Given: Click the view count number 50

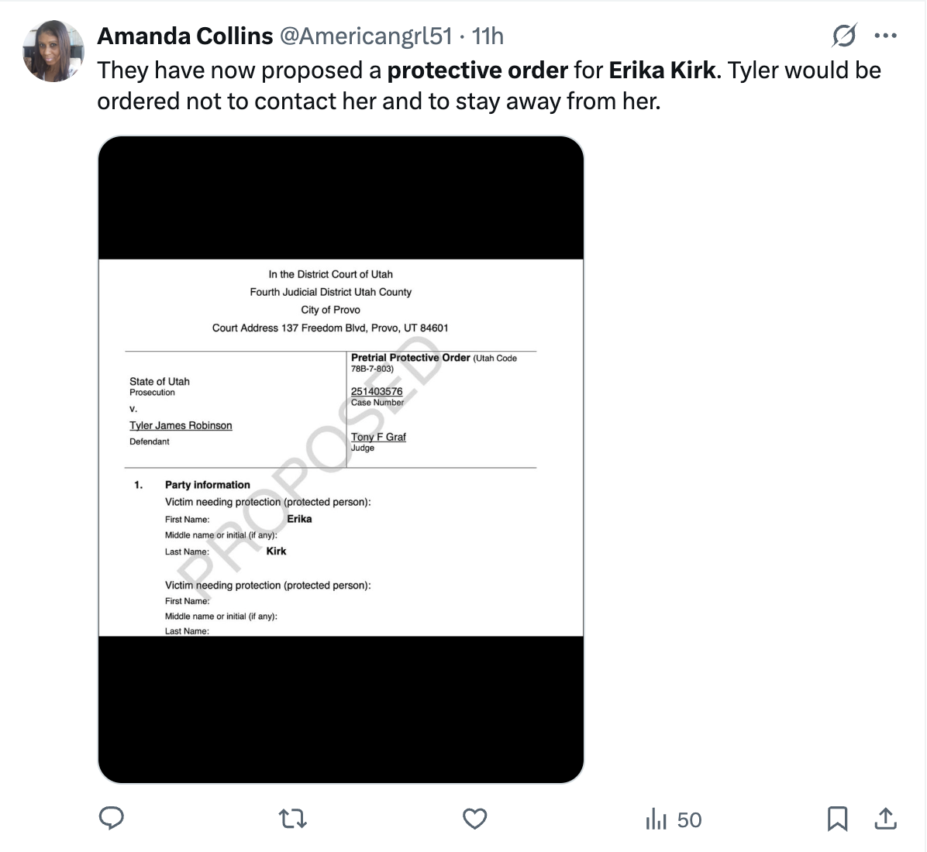Looking at the screenshot, I should [x=689, y=819].
